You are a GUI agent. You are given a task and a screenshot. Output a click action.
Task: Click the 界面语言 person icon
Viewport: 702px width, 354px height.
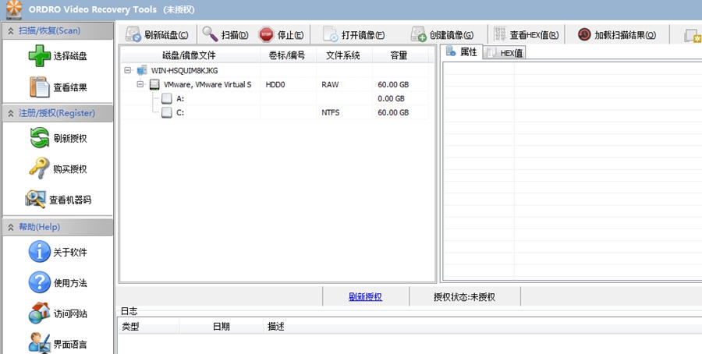pos(40,343)
